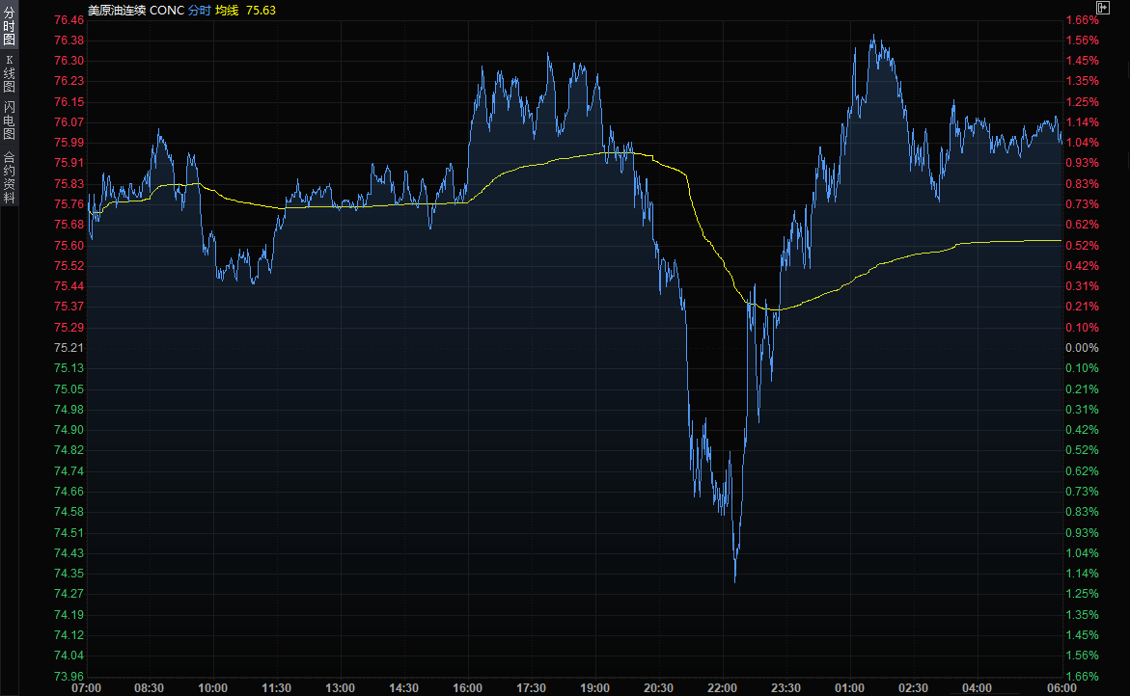Click the 75.21 baseline price axis label
The width and height of the screenshot is (1130, 696).
(69, 348)
